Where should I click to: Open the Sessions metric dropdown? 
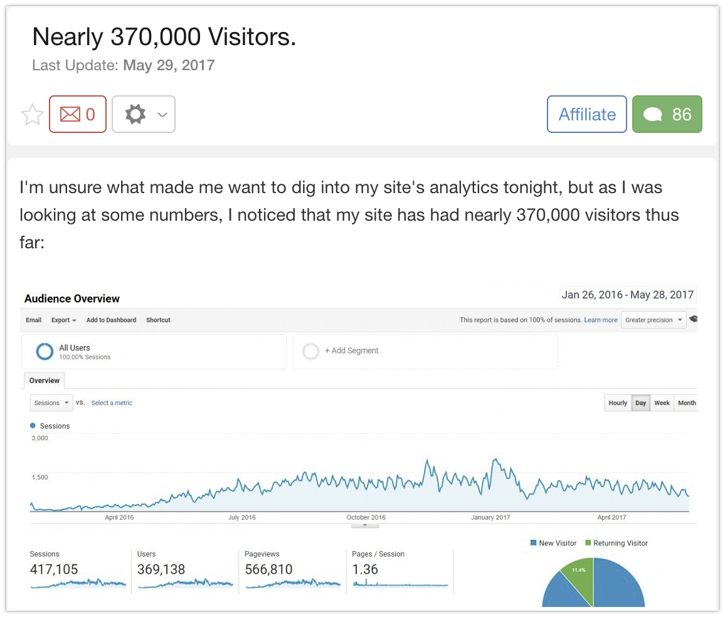[x=51, y=403]
